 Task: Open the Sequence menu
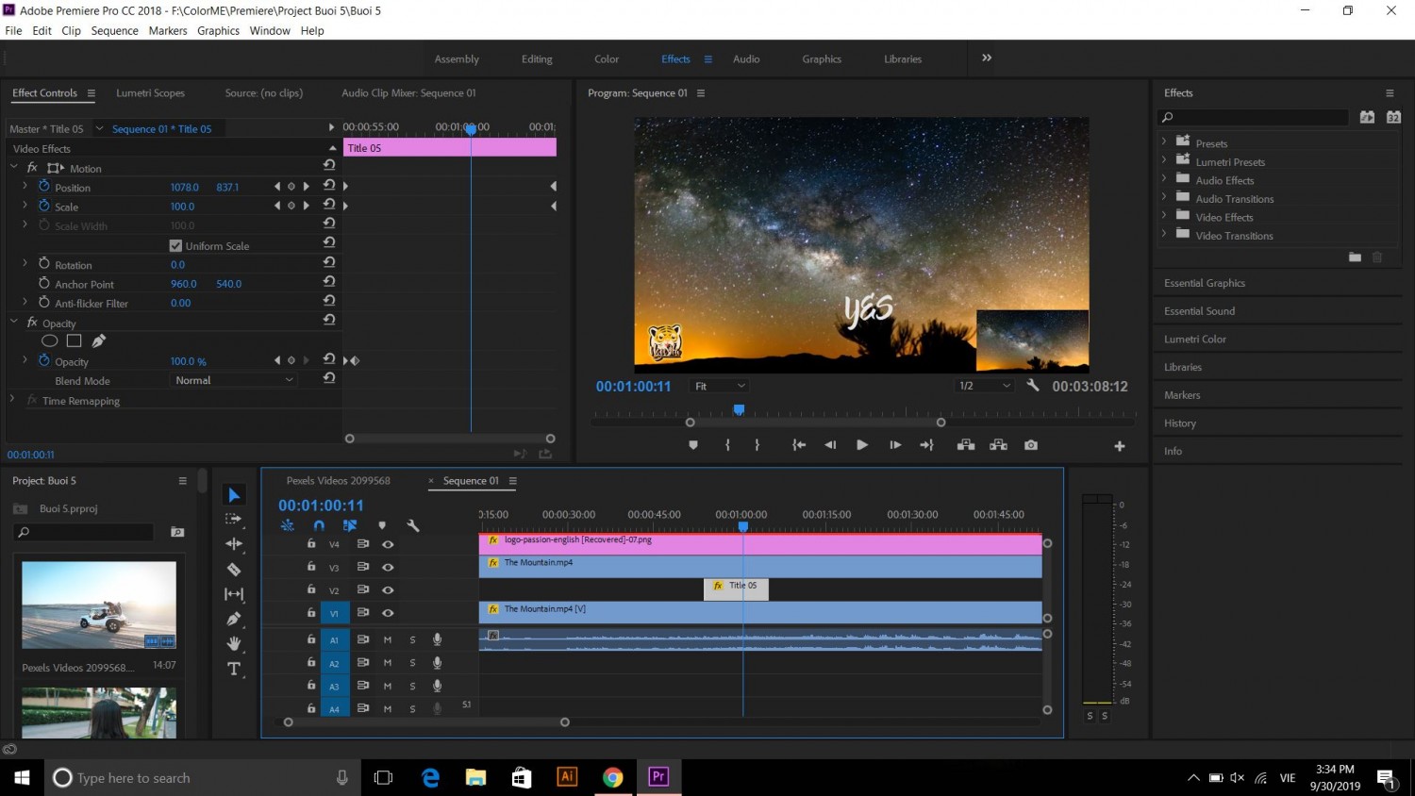click(x=115, y=30)
